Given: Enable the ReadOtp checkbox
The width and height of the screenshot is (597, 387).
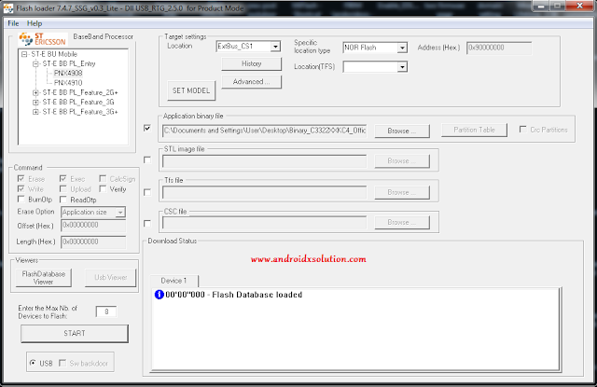Looking at the screenshot, I should pos(63,200).
